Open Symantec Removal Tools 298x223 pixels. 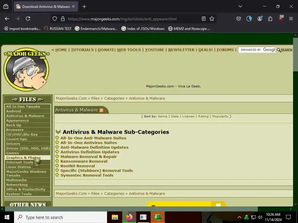tap(87, 175)
